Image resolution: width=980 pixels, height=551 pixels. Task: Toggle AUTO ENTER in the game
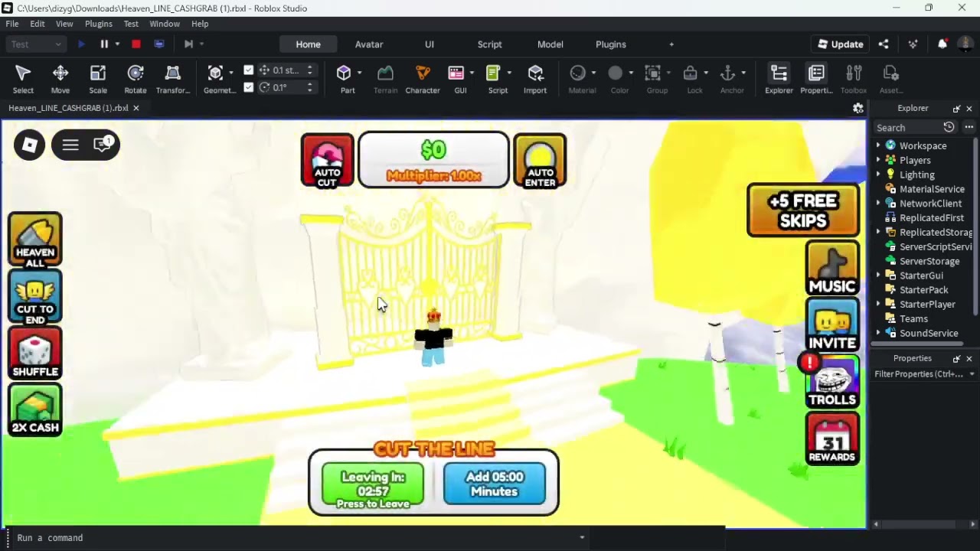pos(540,161)
